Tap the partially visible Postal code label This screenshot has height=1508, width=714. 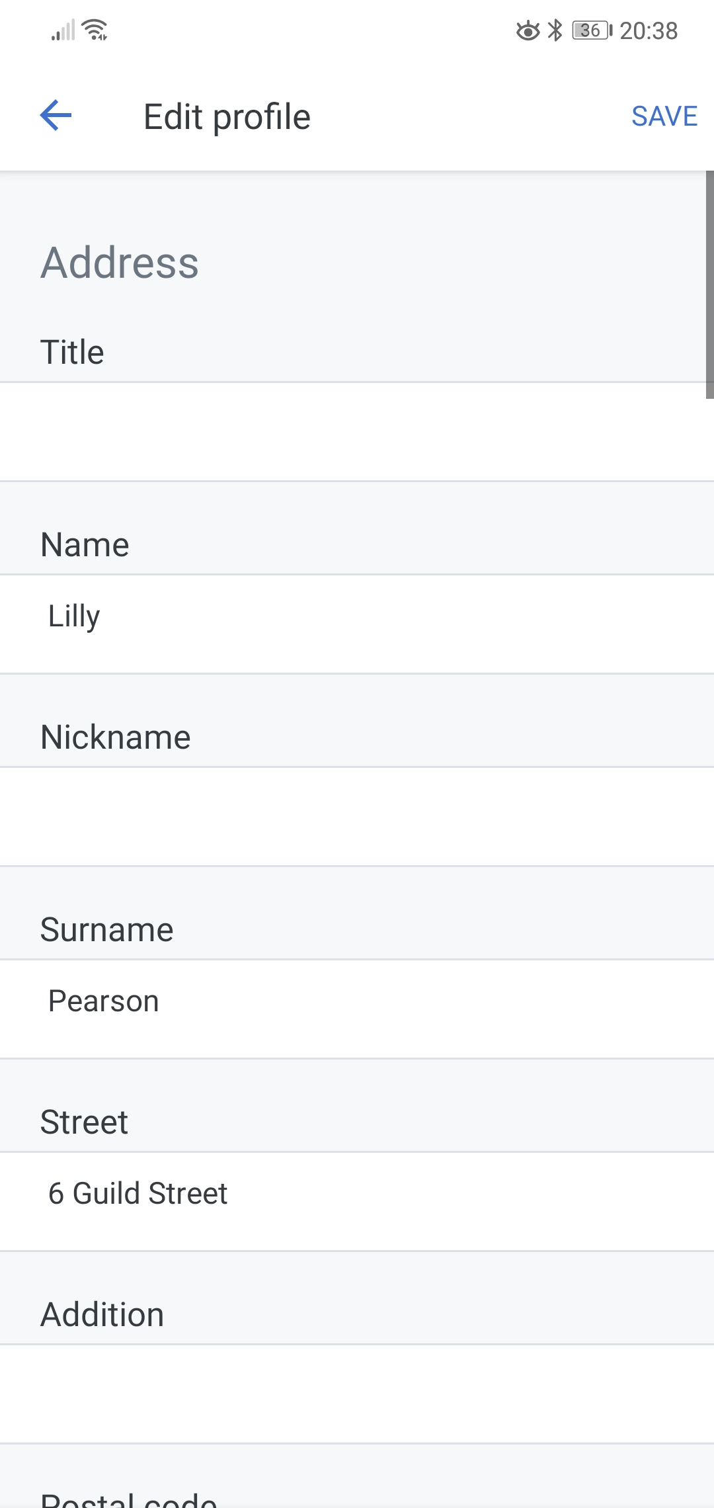(129, 1499)
